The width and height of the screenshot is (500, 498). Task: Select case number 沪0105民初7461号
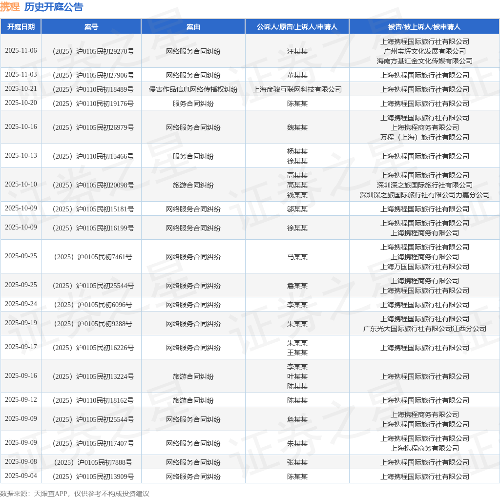point(93,257)
